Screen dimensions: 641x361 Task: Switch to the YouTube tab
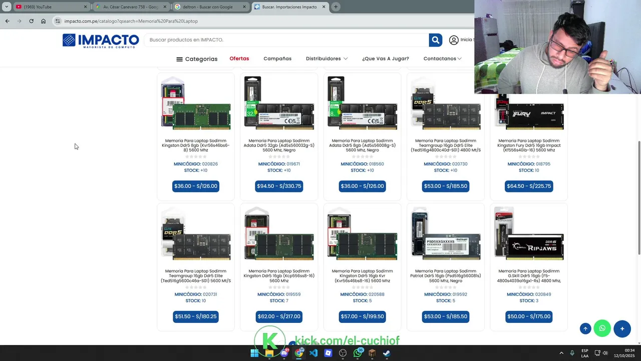click(51, 7)
